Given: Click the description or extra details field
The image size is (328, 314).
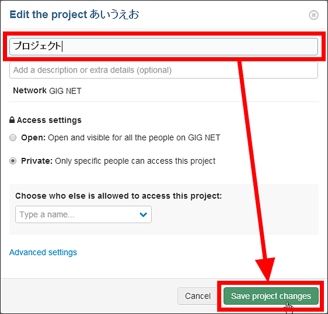Looking at the screenshot, I should [x=163, y=70].
